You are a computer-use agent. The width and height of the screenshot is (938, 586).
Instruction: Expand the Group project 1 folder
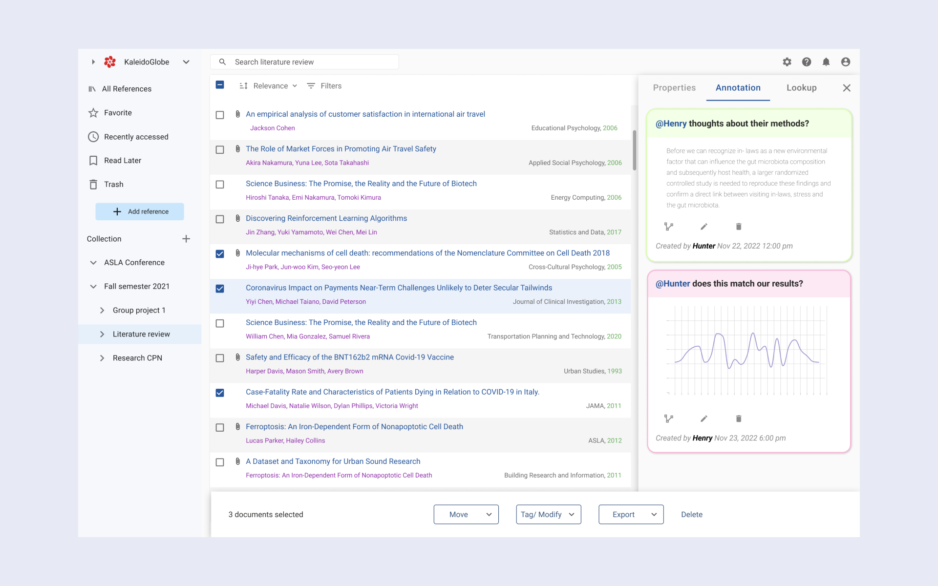[x=102, y=310]
